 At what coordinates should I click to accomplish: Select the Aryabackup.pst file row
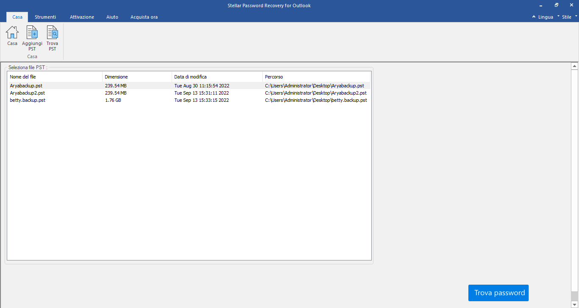189,86
